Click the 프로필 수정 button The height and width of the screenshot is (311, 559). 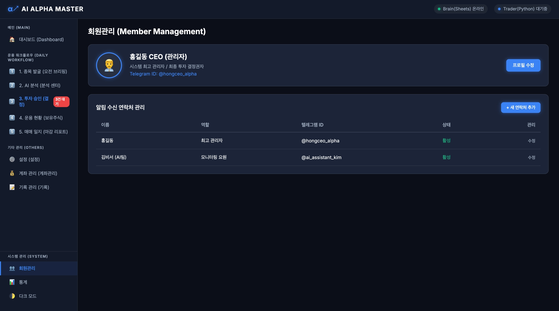(x=523, y=65)
